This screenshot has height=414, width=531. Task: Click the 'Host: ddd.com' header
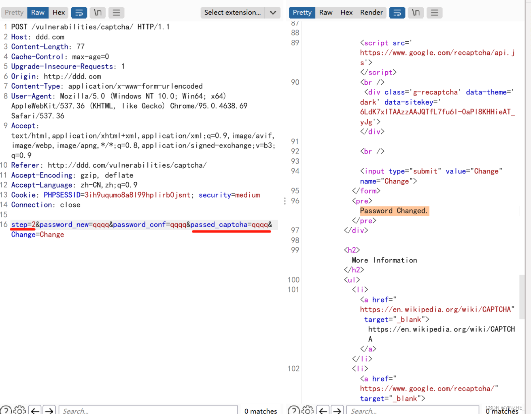point(38,37)
